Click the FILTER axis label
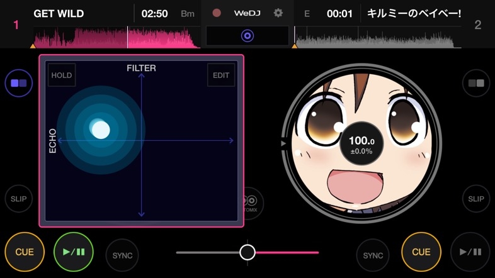Screen dimensions: 495x278 pos(141,68)
